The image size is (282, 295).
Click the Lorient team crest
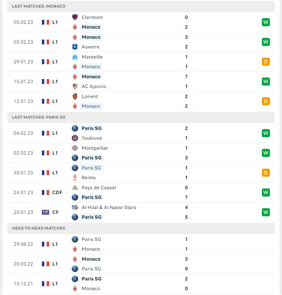tap(75, 96)
